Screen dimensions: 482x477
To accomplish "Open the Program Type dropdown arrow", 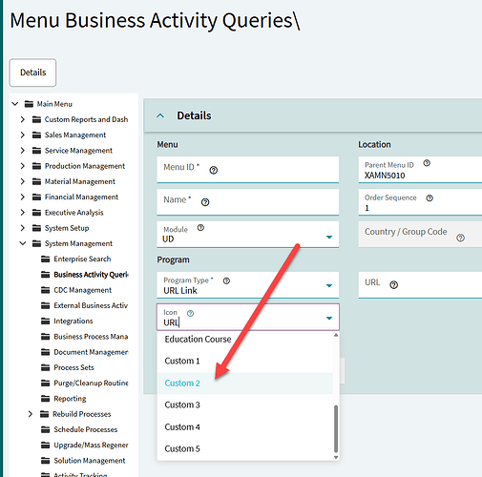I will click(x=329, y=285).
